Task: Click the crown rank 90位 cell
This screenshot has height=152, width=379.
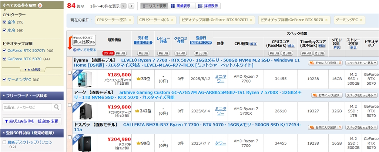Action: (x=143, y=143)
